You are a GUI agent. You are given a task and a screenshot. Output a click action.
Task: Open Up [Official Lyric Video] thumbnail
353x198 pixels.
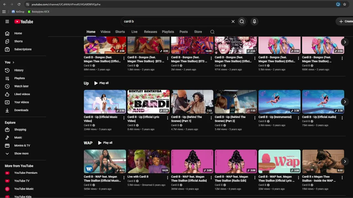[x=148, y=102]
